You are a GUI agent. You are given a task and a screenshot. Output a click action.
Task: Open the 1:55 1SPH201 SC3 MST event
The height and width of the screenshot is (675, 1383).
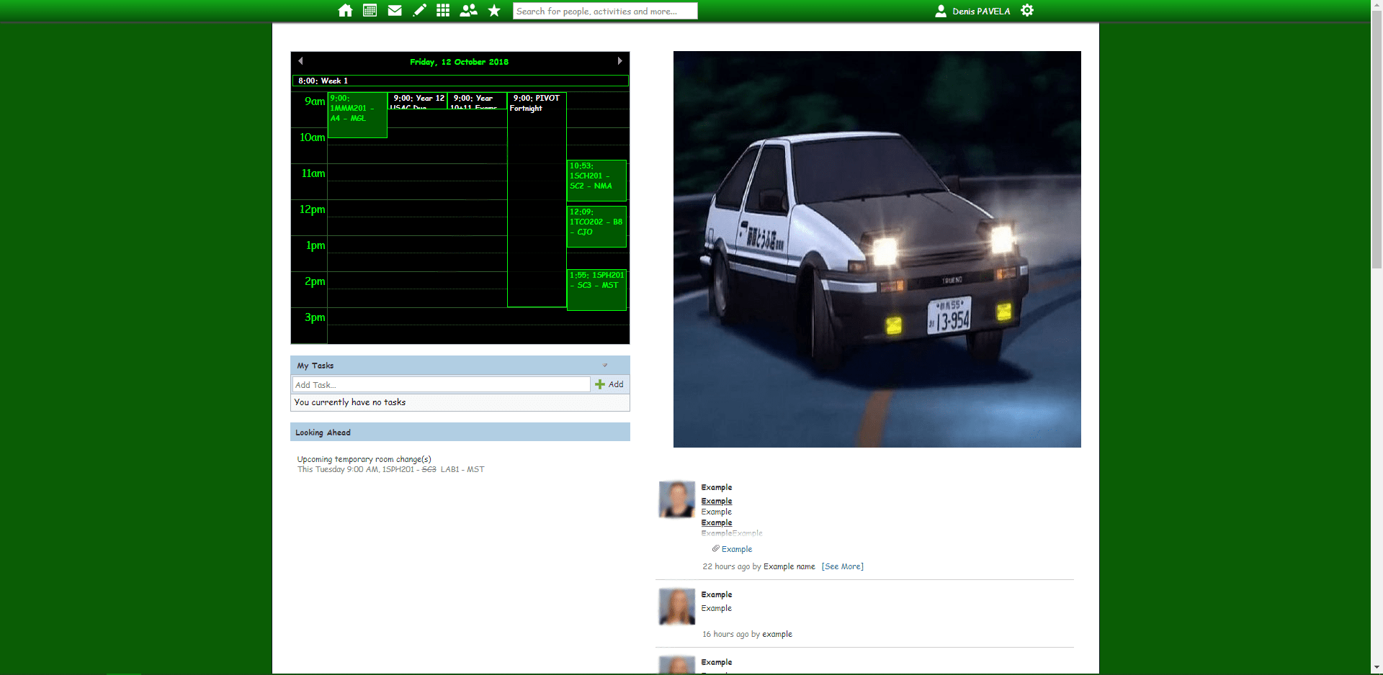[596, 290]
